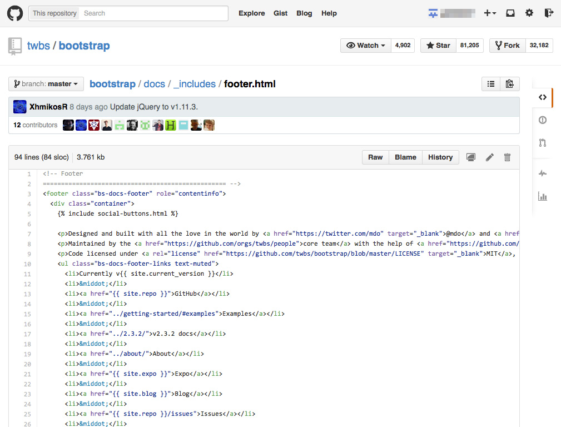Show the file list view button
561x427 pixels.
point(491,84)
